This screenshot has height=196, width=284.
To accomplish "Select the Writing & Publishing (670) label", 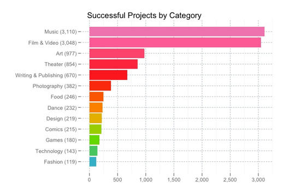I will pos(46,75).
